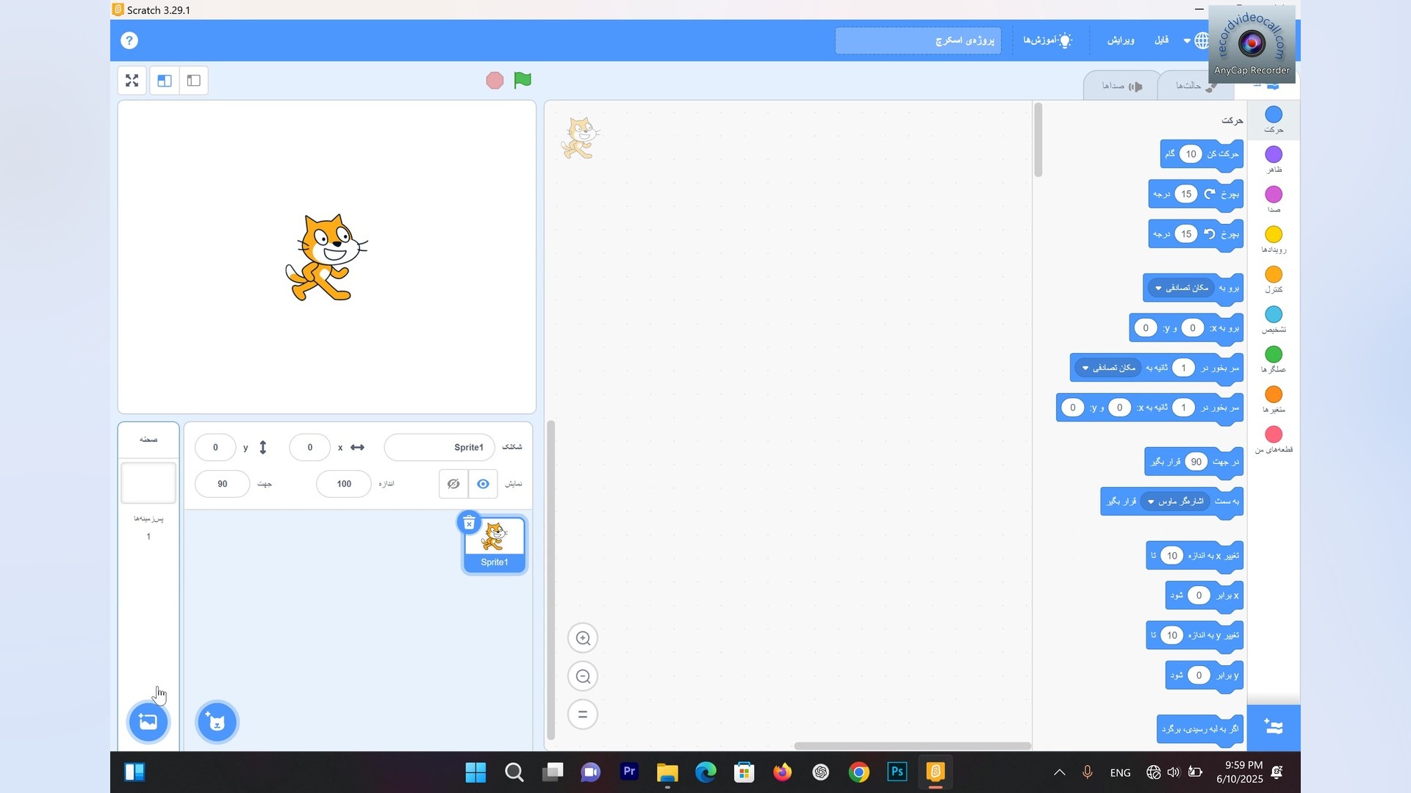The image size is (1411, 793).
Task: Select the green Operators category circle
Action: click(x=1274, y=355)
